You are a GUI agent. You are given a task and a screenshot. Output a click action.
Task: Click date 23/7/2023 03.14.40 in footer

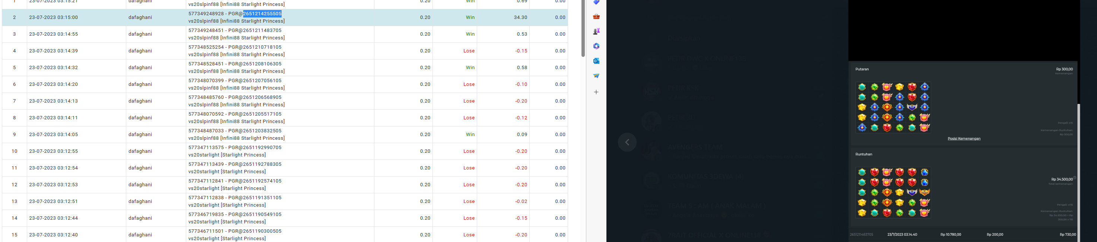tap(902, 235)
